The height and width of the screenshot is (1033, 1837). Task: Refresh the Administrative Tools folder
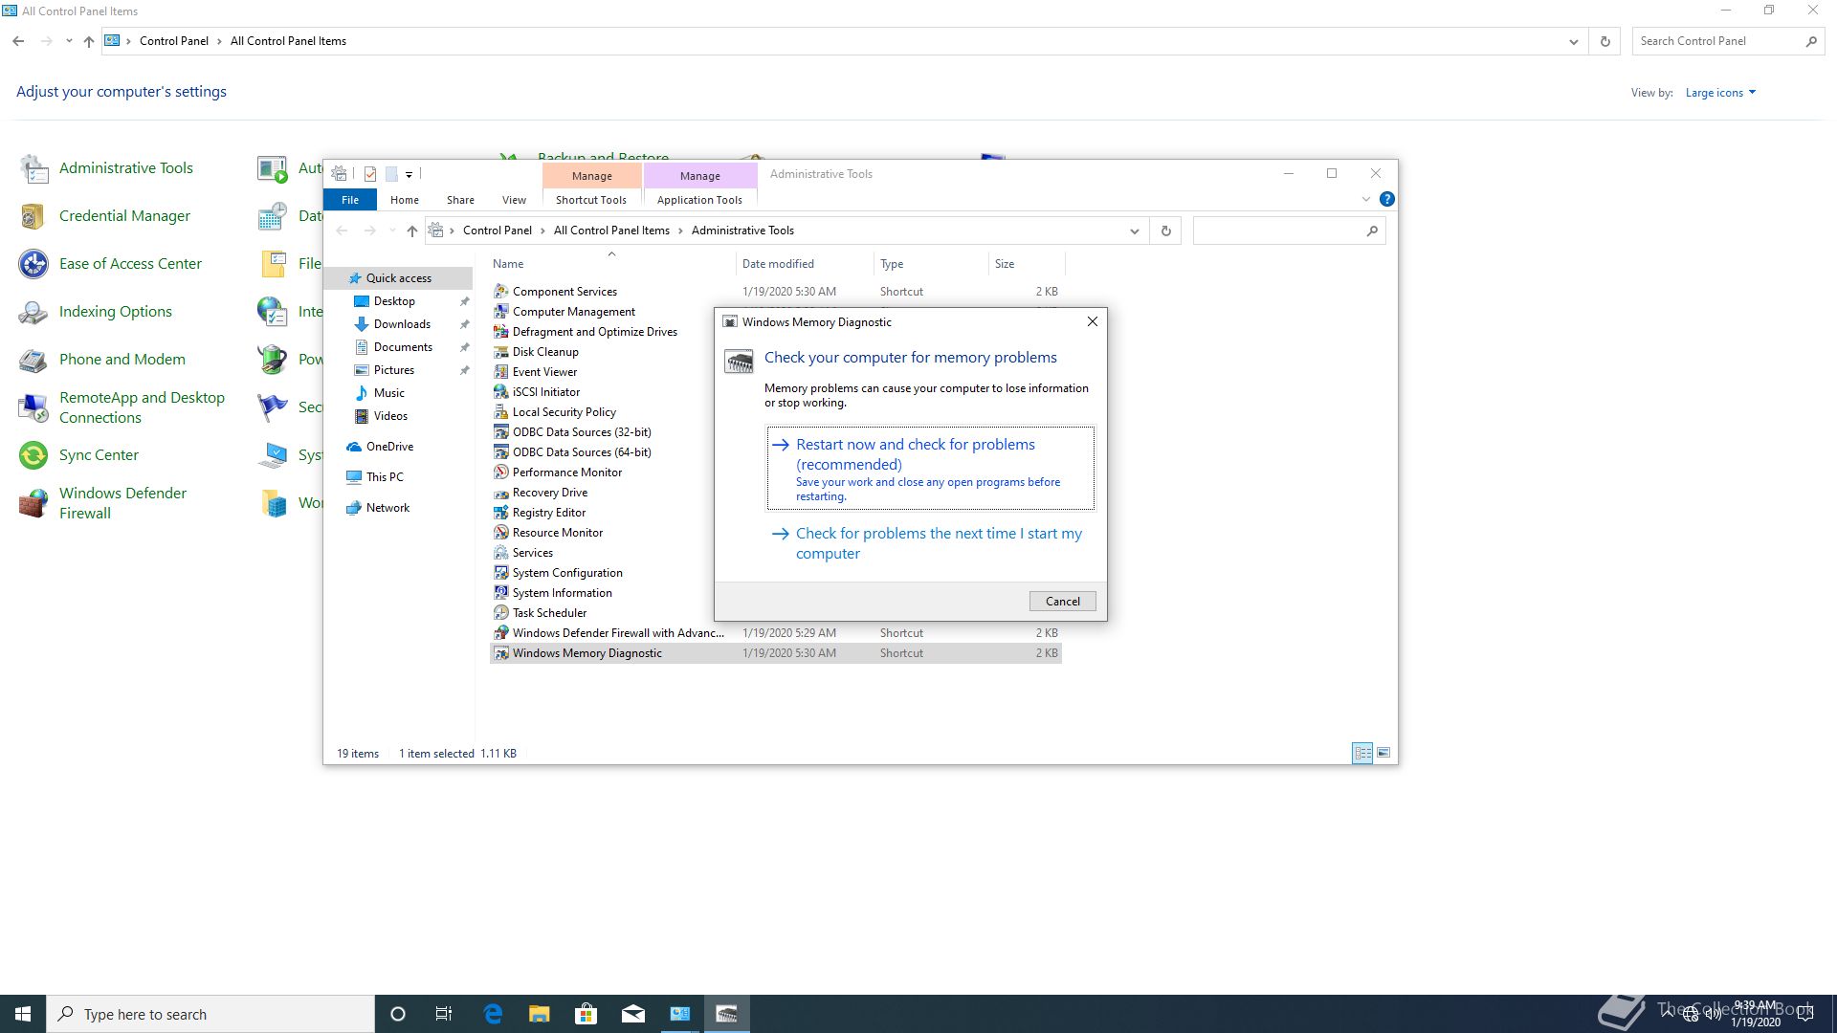[x=1165, y=231]
